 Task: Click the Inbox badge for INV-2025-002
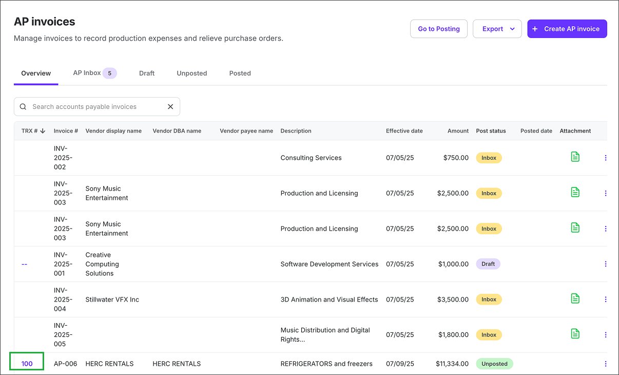(489, 158)
